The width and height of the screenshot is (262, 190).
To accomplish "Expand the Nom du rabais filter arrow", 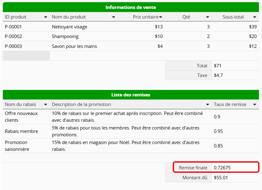I will (45, 105).
